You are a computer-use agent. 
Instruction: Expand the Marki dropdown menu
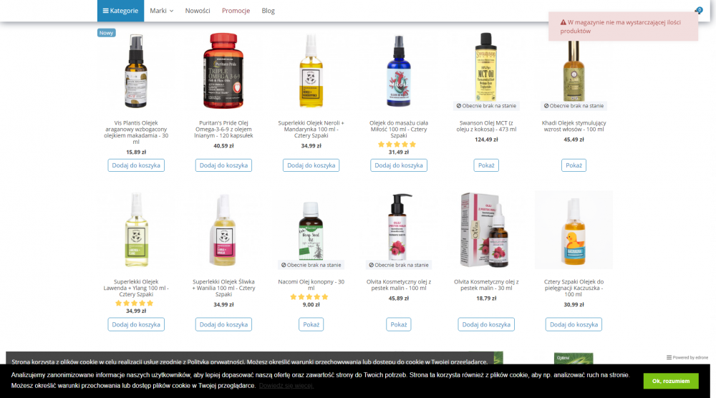(x=162, y=11)
